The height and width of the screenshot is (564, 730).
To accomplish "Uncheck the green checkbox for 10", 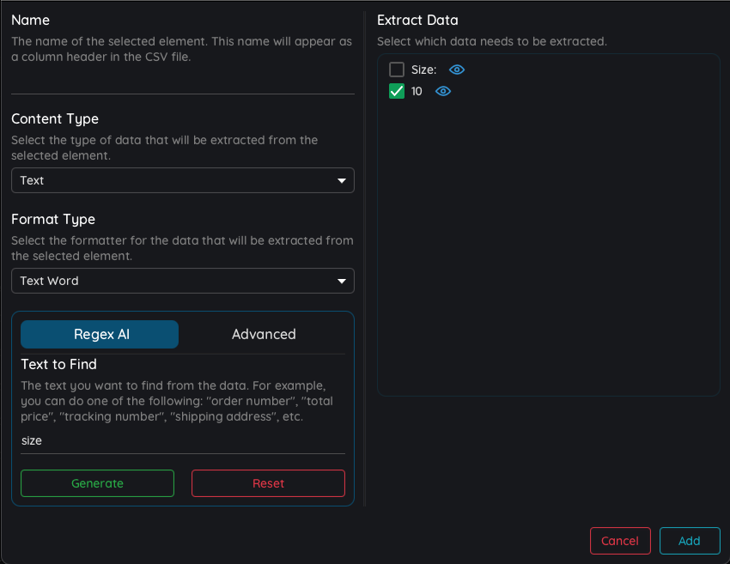I will click(397, 91).
